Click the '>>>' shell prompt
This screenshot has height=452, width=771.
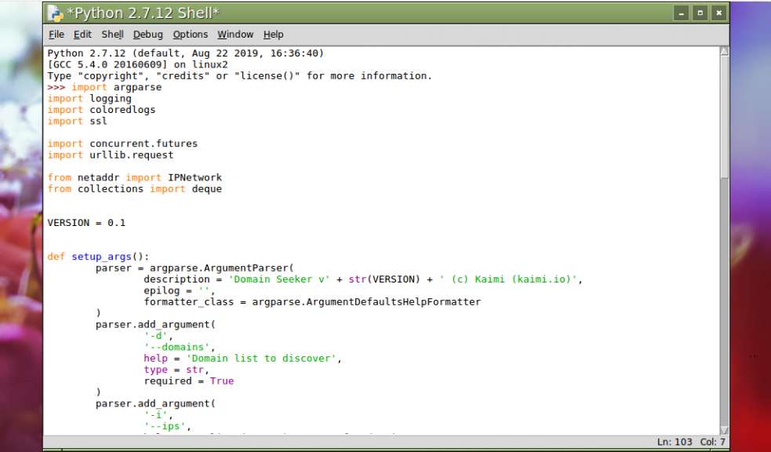[56, 87]
